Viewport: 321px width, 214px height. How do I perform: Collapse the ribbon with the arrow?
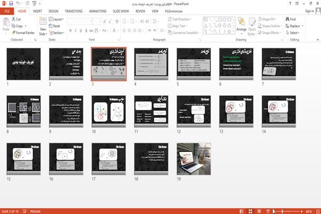318,40
